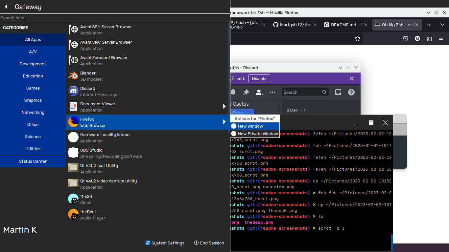Viewport: 449px width, 252px height.
Task: Click Avahi Zeroconf Browser icon
Action: 73,60
